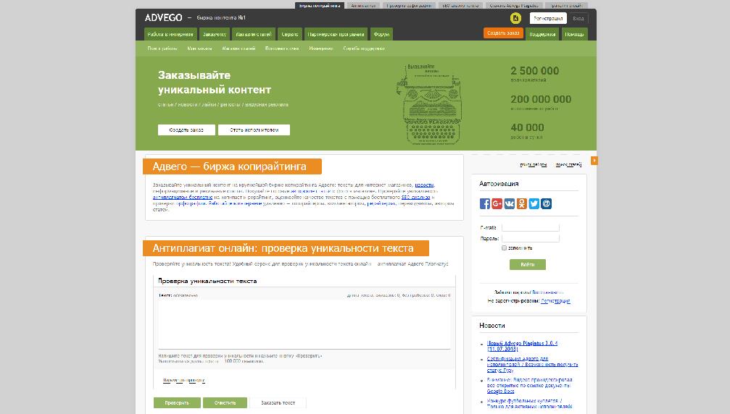Click the yellow round icon in header
Image resolution: width=730 pixels, height=414 pixels.
[x=515, y=18]
